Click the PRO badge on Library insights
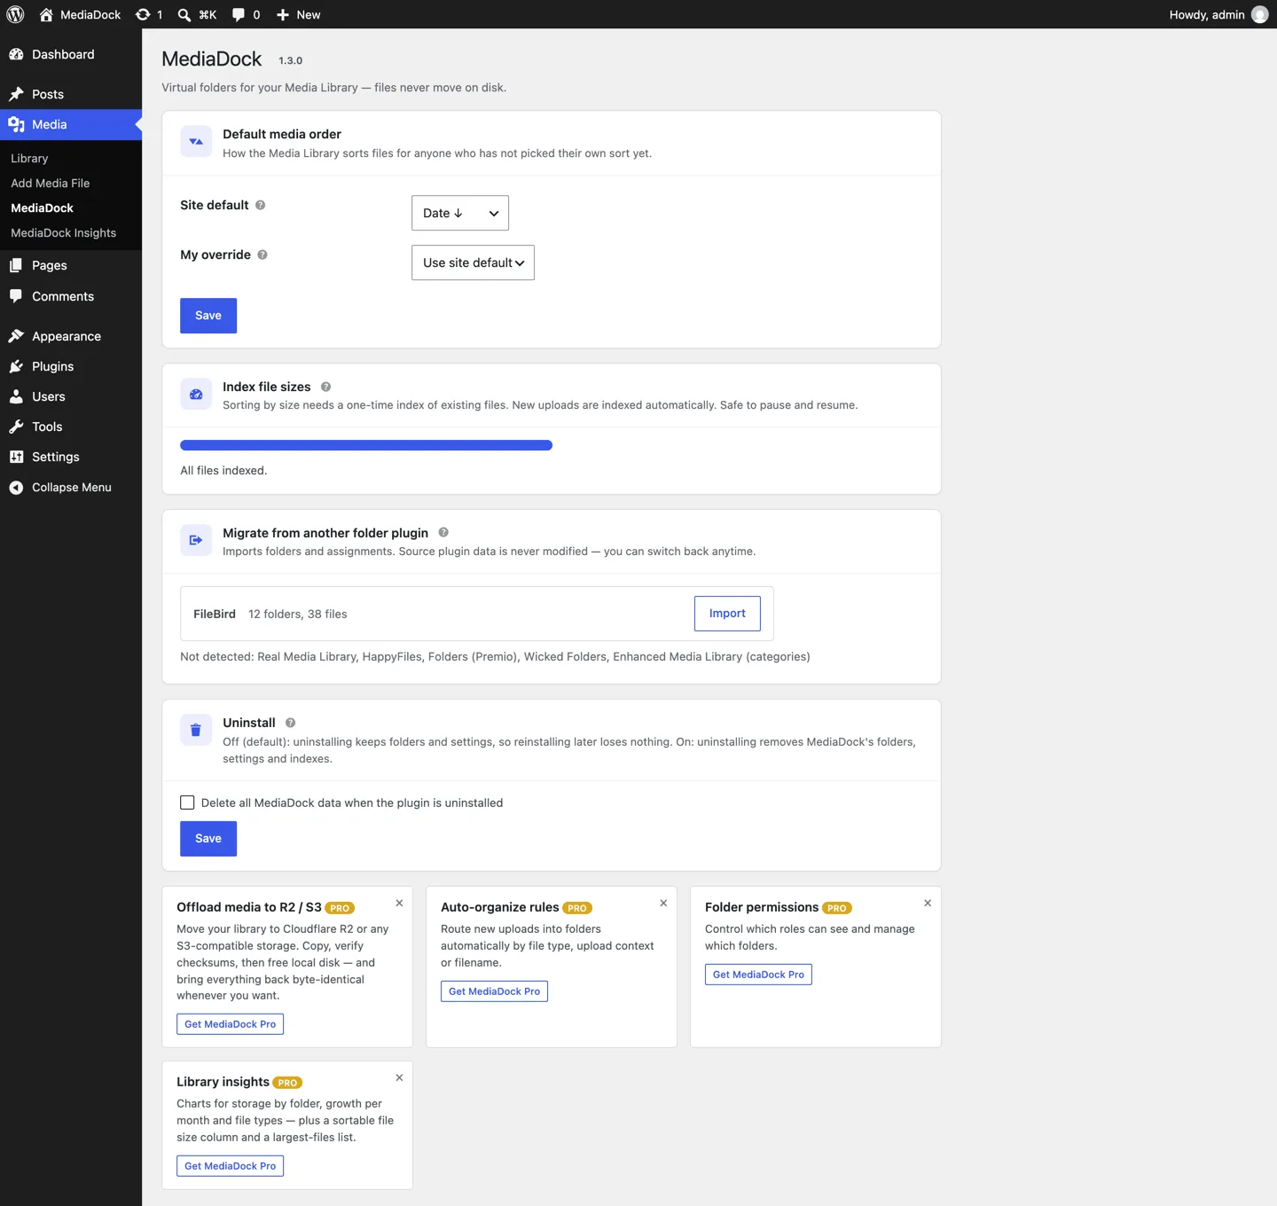The width and height of the screenshot is (1277, 1206). 287,1083
